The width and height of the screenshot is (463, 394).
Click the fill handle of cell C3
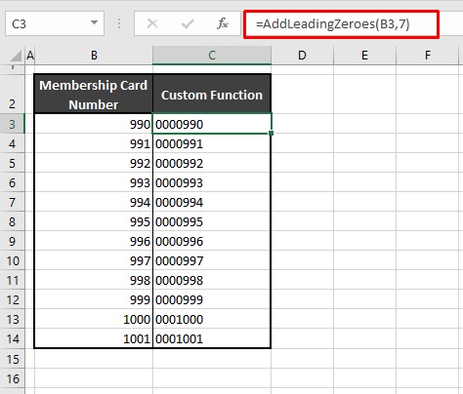(271, 133)
